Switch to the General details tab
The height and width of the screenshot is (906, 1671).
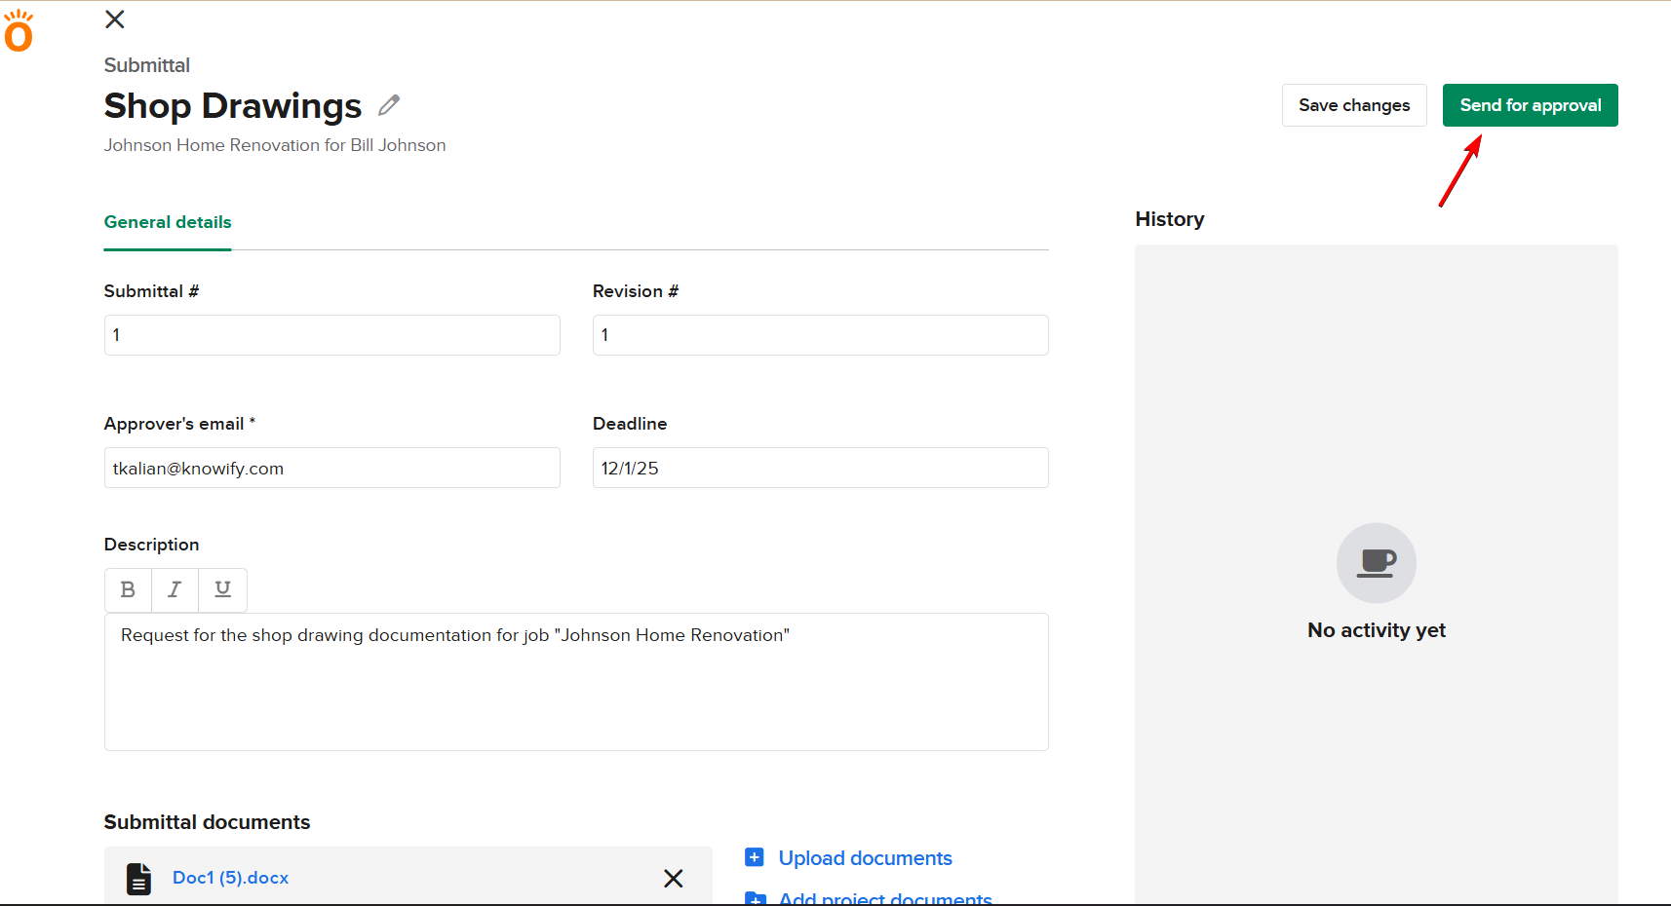(168, 222)
